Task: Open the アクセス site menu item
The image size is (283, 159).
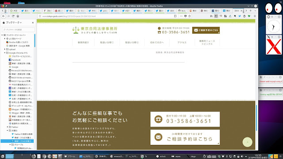Action: tap(182, 42)
